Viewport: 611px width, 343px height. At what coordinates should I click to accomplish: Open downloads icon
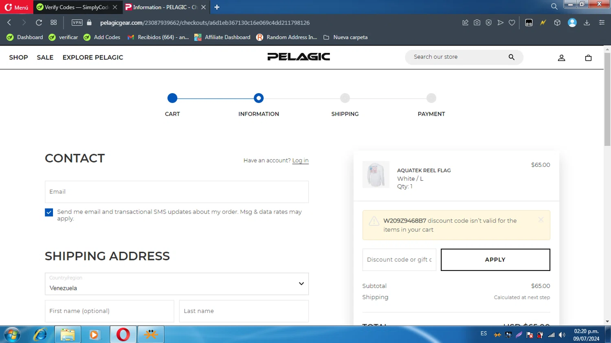(x=587, y=23)
